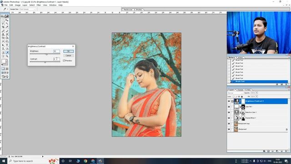Select the Eraser tool

pyautogui.click(x=3, y=38)
